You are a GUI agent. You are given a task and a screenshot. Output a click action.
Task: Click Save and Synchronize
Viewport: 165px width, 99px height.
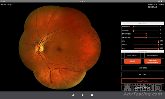coord(152,61)
